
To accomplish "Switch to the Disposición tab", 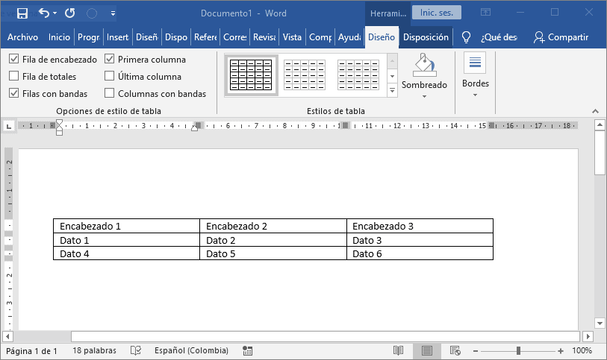I will [426, 37].
